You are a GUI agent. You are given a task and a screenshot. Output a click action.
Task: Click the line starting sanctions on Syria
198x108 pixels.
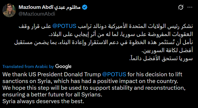pos(90,81)
